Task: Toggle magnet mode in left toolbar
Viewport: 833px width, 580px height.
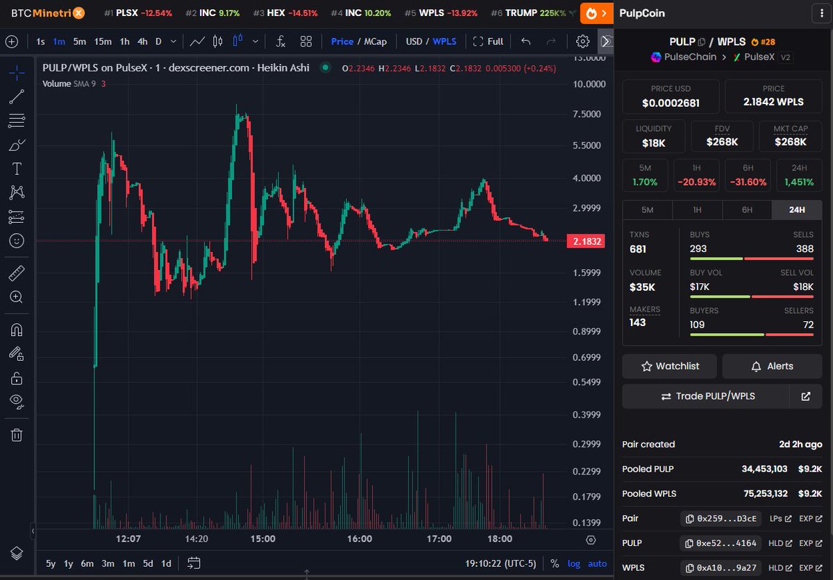Action: pyautogui.click(x=17, y=329)
